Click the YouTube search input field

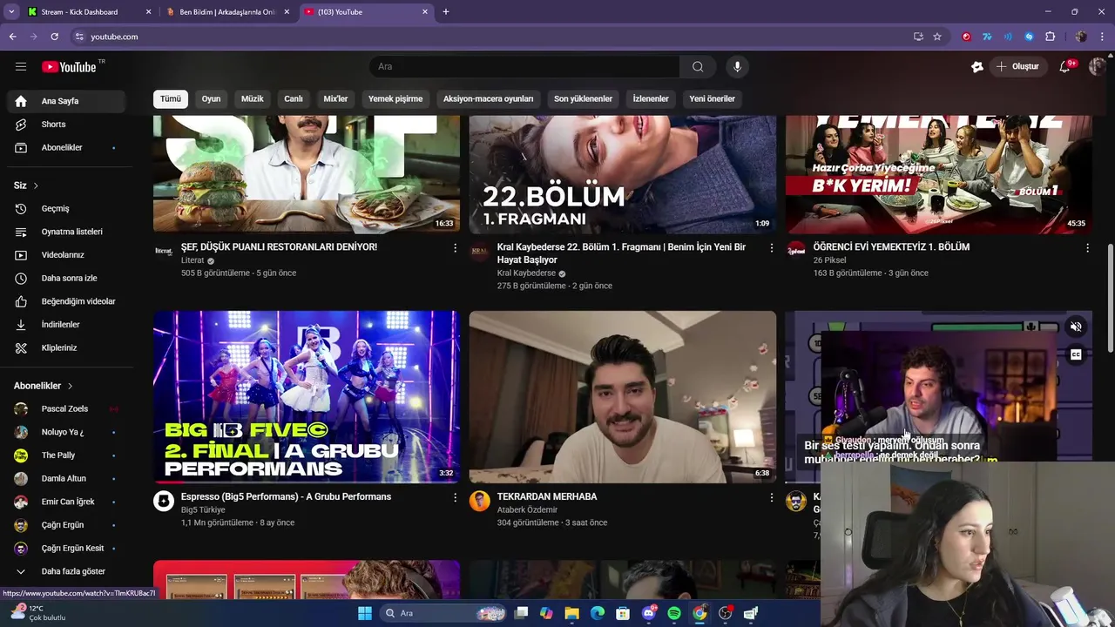(x=524, y=67)
